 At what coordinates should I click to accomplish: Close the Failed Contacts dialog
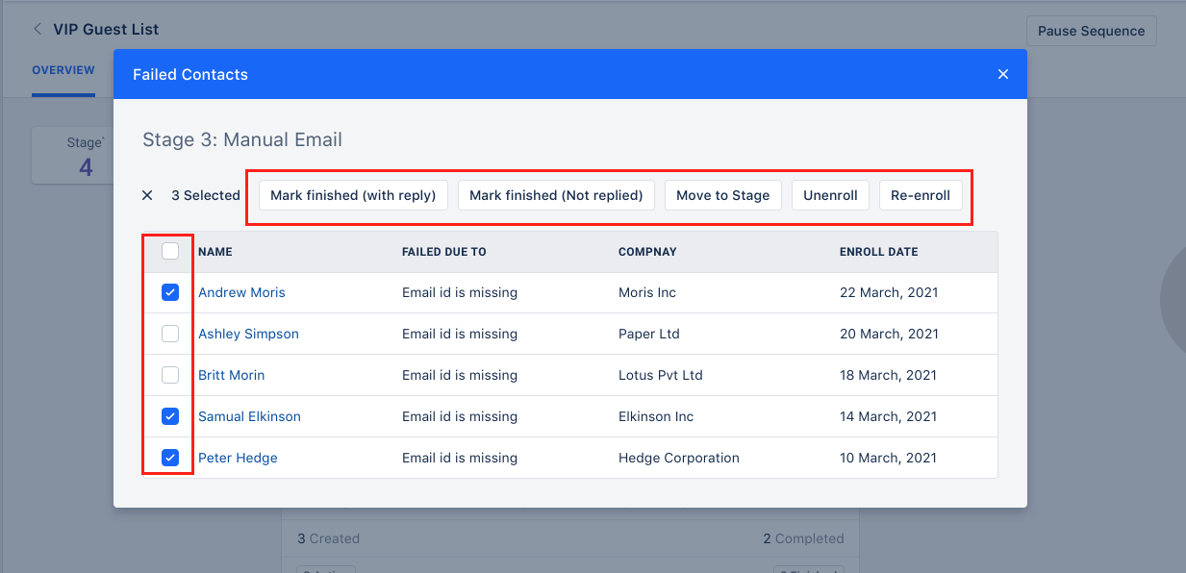(x=1003, y=74)
